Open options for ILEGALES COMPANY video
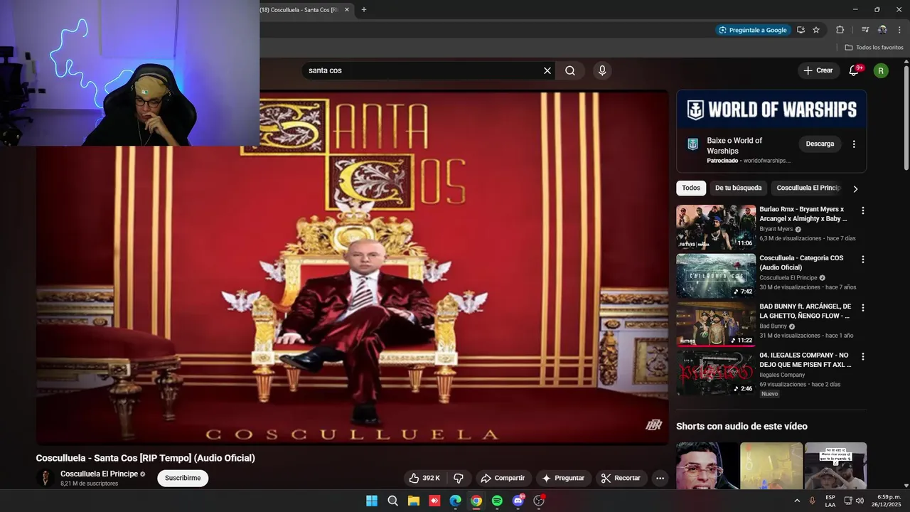Image resolution: width=910 pixels, height=512 pixels. pos(863,356)
